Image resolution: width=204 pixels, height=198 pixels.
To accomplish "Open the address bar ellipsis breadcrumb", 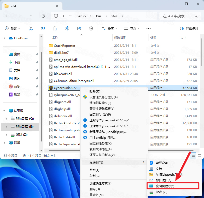I will point(71,16).
